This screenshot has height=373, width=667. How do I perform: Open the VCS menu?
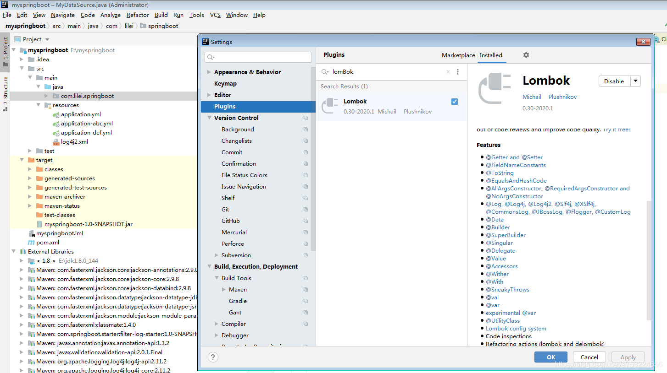pos(215,15)
